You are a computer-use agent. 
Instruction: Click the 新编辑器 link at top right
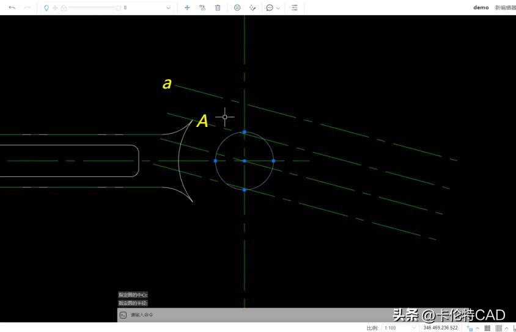tap(506, 7)
